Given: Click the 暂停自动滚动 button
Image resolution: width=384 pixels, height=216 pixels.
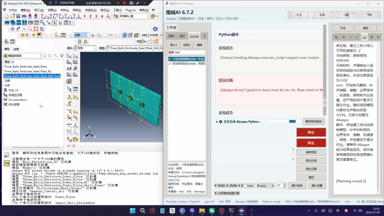Looking at the screenshot, I should (314, 121).
